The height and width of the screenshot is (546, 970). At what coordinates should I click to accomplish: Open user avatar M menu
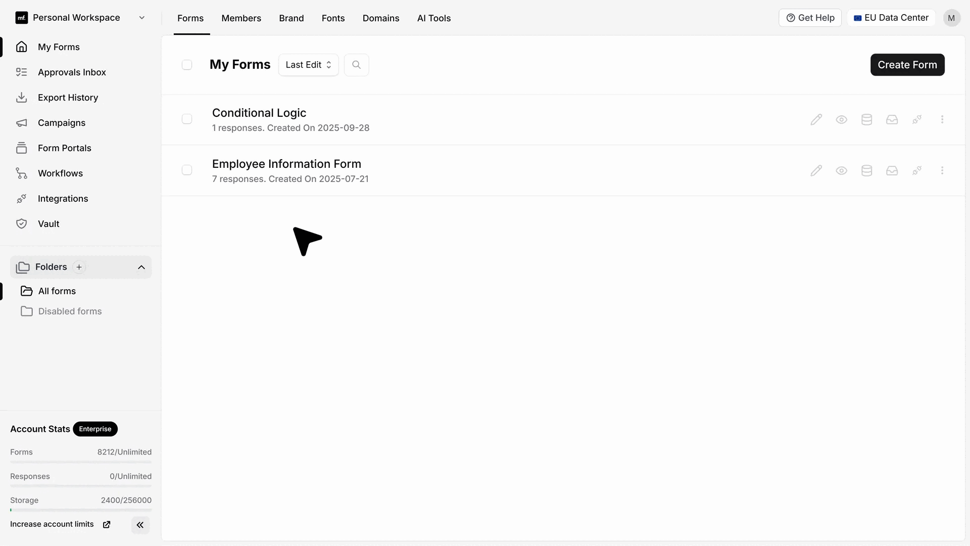click(951, 18)
